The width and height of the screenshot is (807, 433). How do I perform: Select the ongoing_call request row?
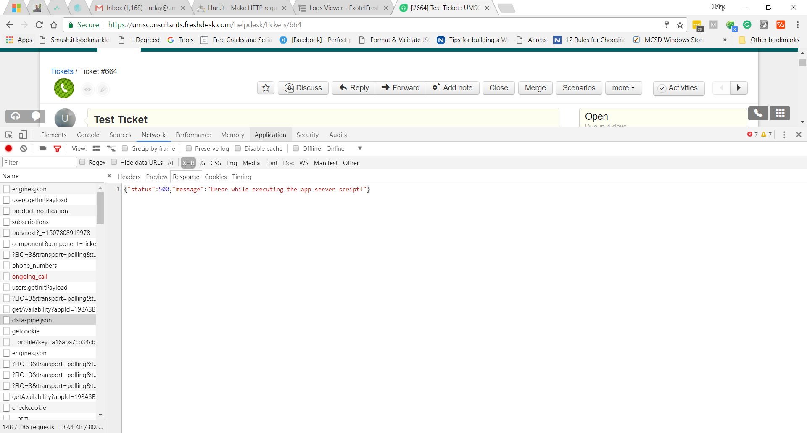tap(48, 277)
